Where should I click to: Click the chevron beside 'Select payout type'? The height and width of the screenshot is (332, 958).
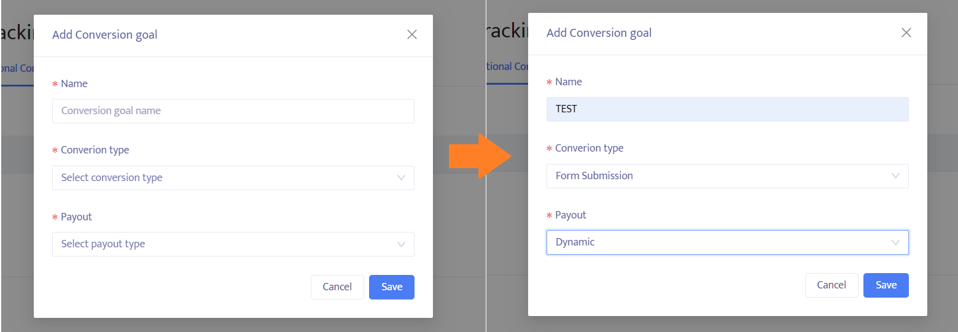click(x=401, y=244)
